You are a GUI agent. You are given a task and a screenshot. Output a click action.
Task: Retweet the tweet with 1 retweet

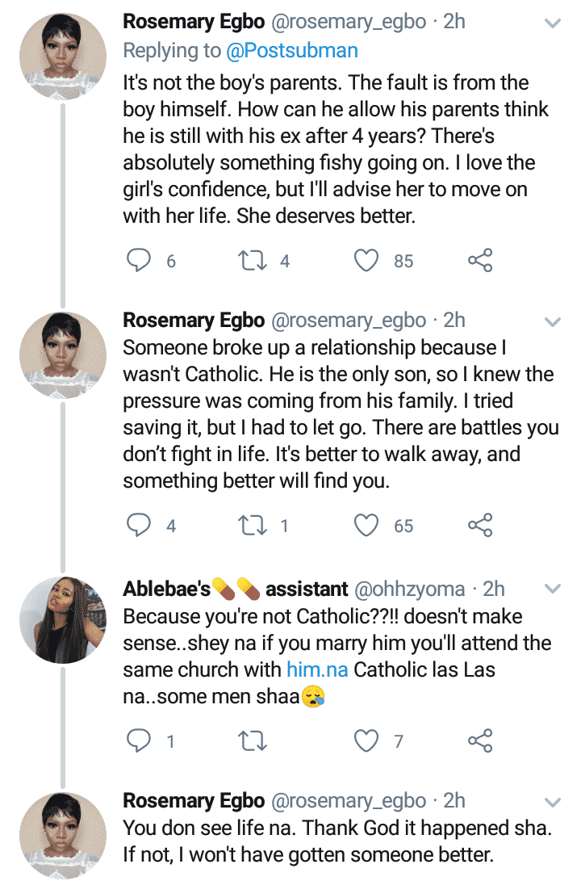pos(253,526)
